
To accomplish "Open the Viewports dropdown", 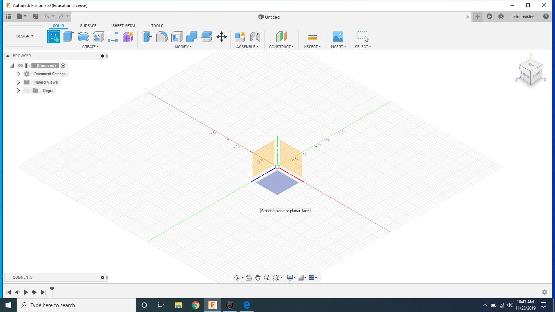I will 313,277.
